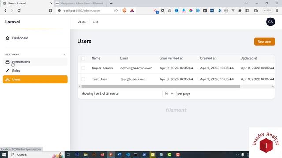Click the VPN button in the toolbar
This screenshot has height=158, width=282.
267,11
